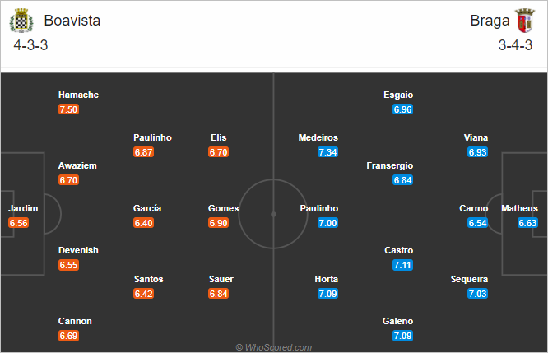Click Gomes' 6.90 rating badge
Image resolution: width=548 pixels, height=353 pixels.
pyautogui.click(x=218, y=223)
